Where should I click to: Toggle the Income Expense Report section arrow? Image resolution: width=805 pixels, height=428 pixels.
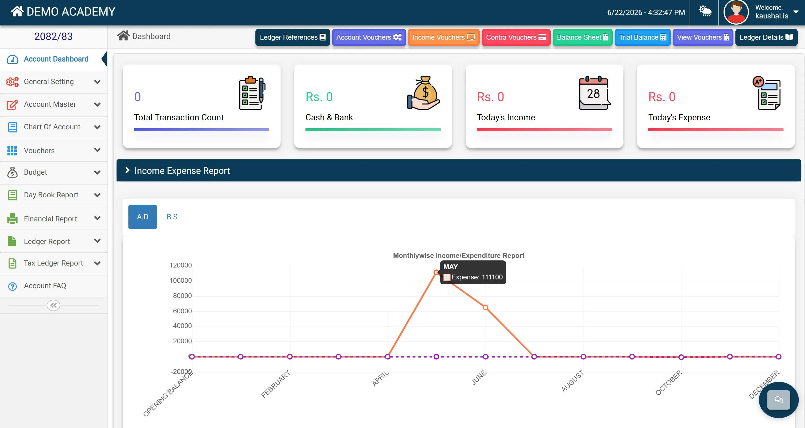pos(127,170)
